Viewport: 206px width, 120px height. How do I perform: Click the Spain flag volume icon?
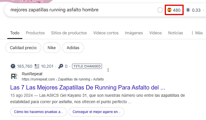click(x=169, y=10)
